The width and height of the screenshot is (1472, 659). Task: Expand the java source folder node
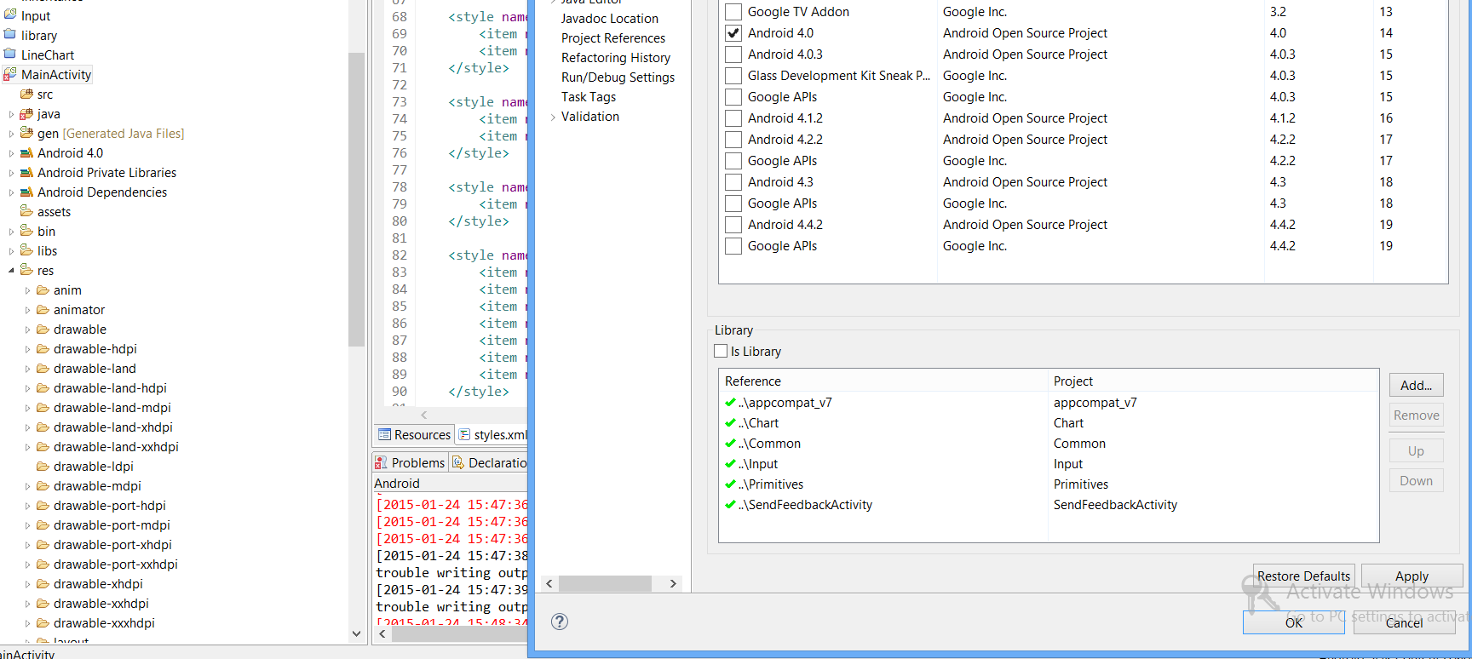tap(11, 114)
